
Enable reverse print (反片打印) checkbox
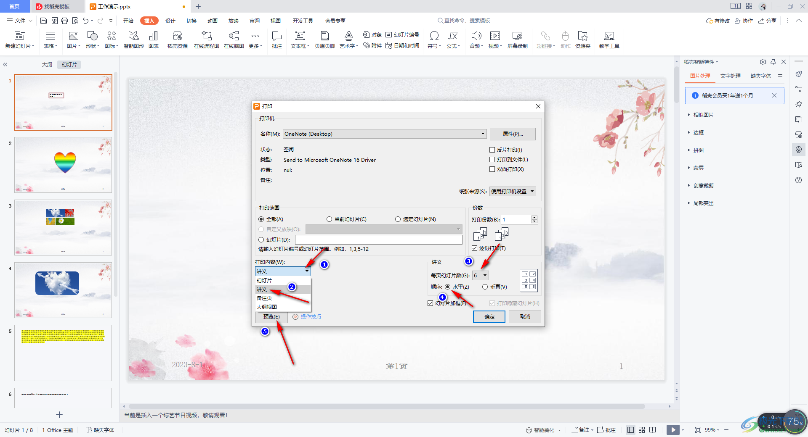[x=492, y=150]
